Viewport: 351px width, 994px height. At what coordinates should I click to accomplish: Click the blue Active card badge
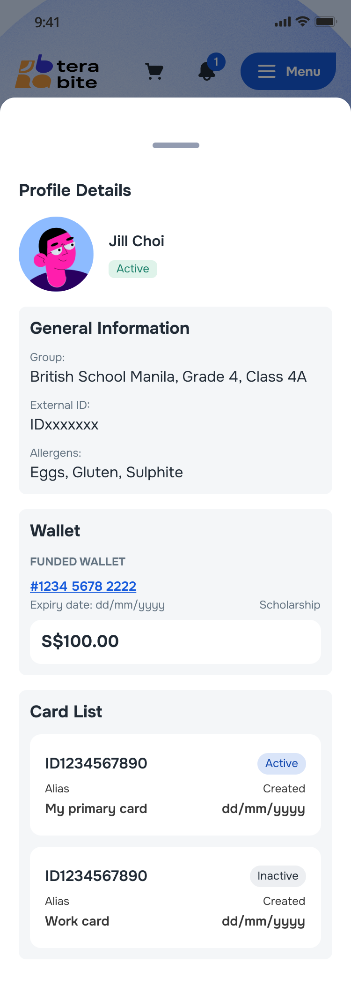281,764
